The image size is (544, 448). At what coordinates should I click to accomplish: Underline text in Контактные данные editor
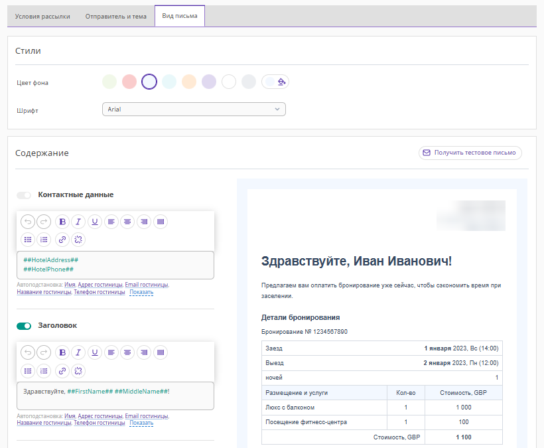point(95,222)
